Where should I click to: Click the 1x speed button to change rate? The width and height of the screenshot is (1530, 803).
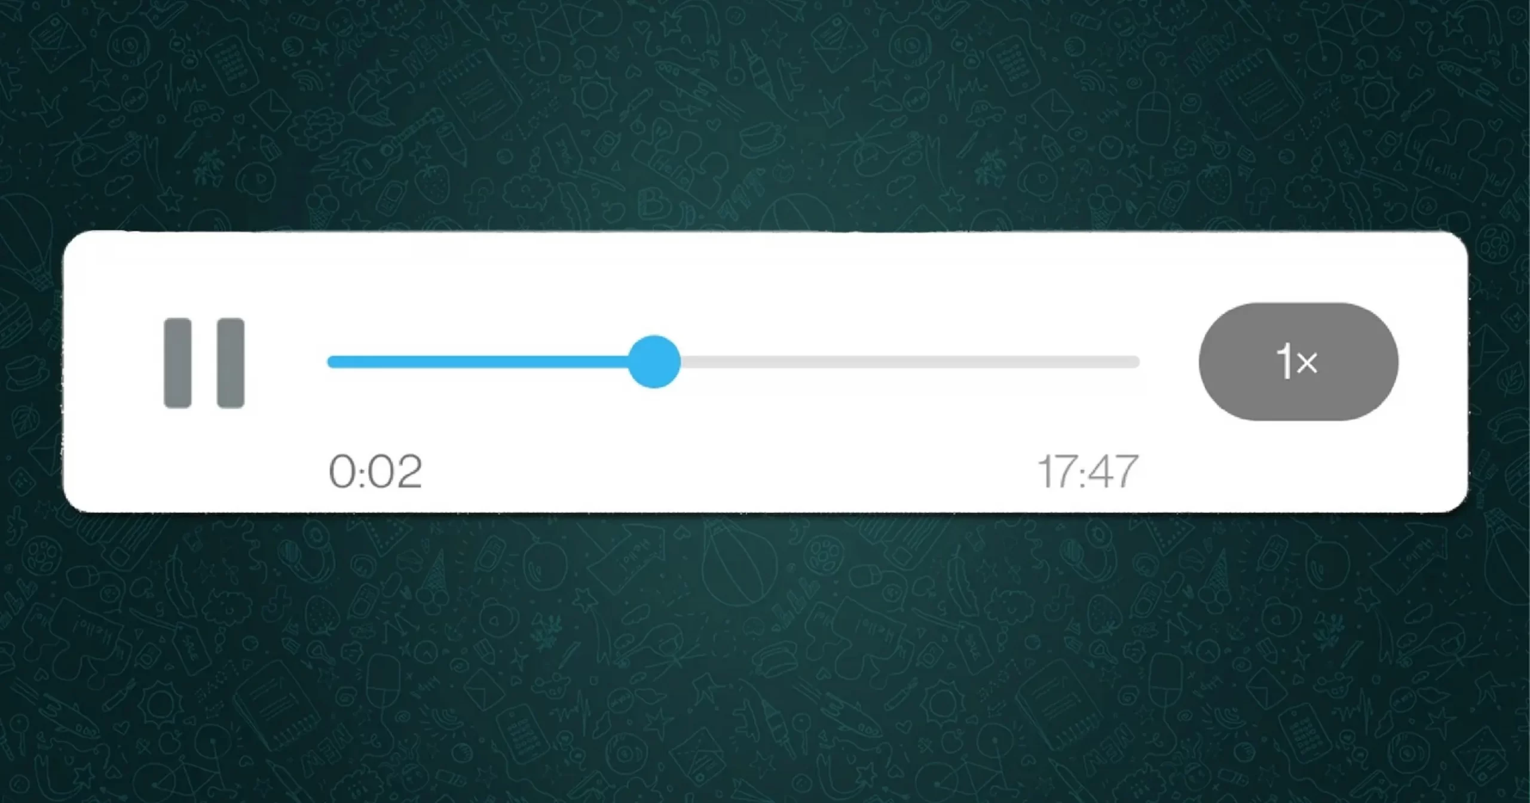pos(1298,362)
